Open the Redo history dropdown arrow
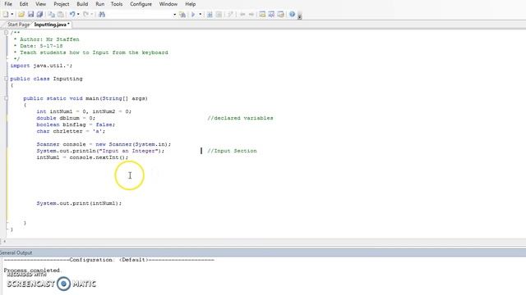 [x=92, y=15]
